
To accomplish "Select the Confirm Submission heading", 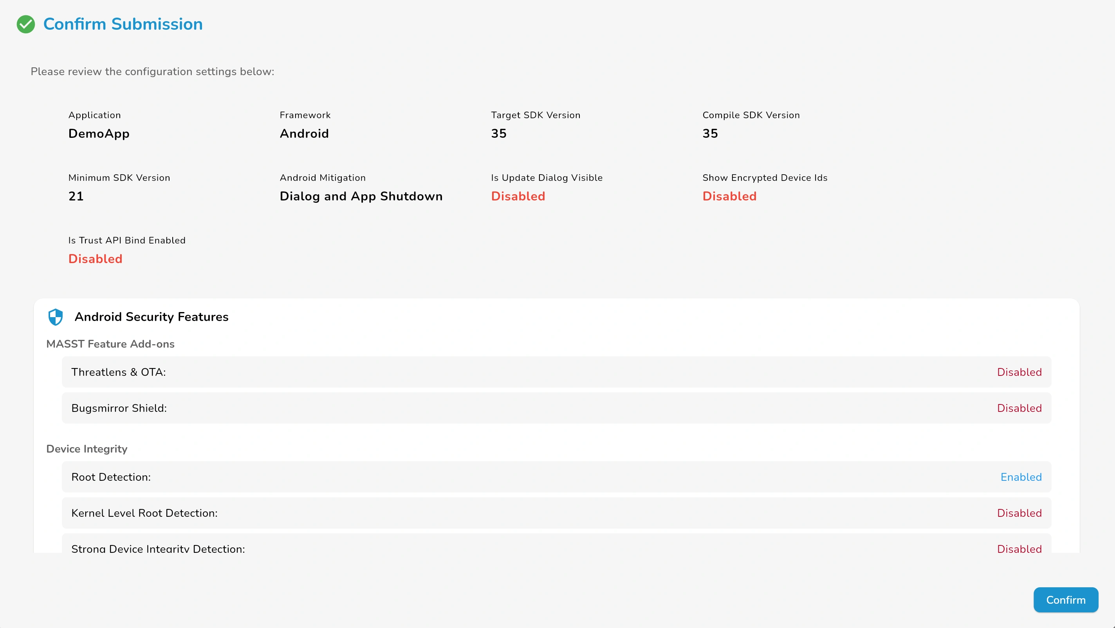I will (x=123, y=24).
